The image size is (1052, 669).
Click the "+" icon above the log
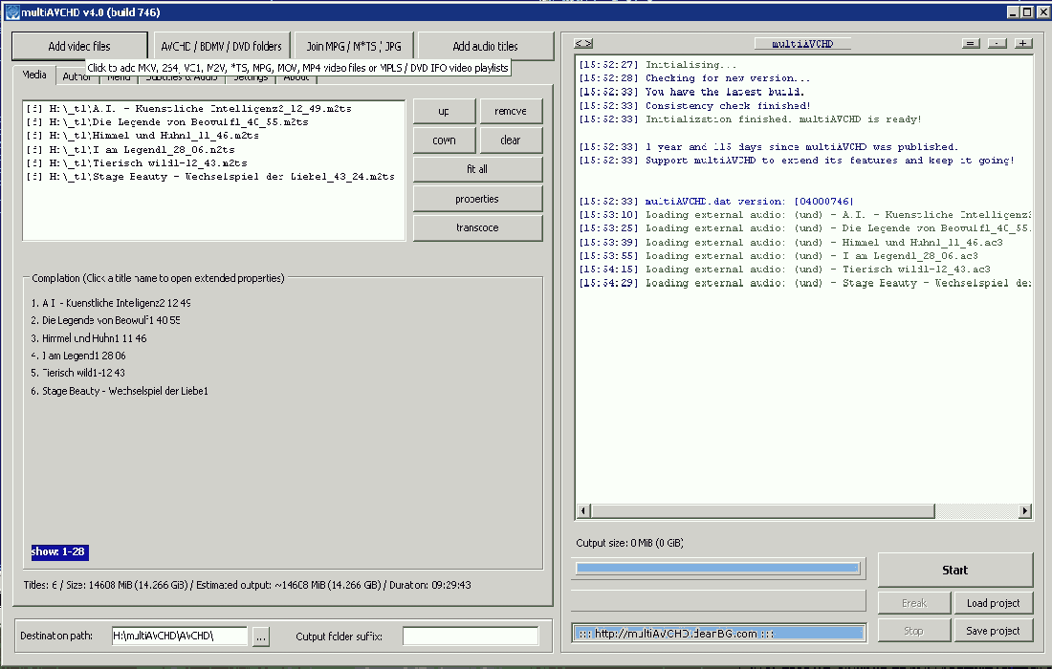coord(1022,44)
